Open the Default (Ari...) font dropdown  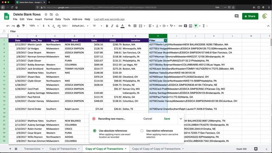pos(80,26)
